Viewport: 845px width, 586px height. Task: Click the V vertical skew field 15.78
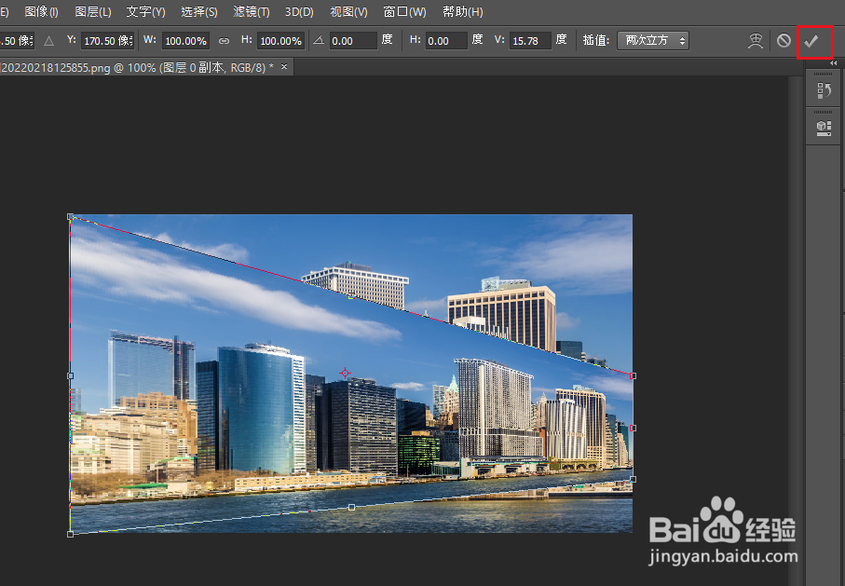[530, 41]
